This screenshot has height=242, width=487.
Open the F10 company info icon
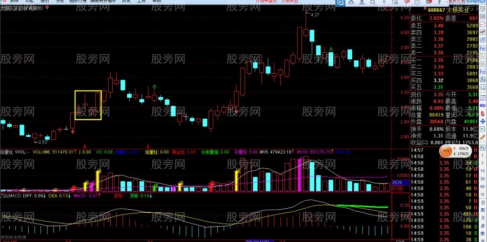[x=483, y=48]
